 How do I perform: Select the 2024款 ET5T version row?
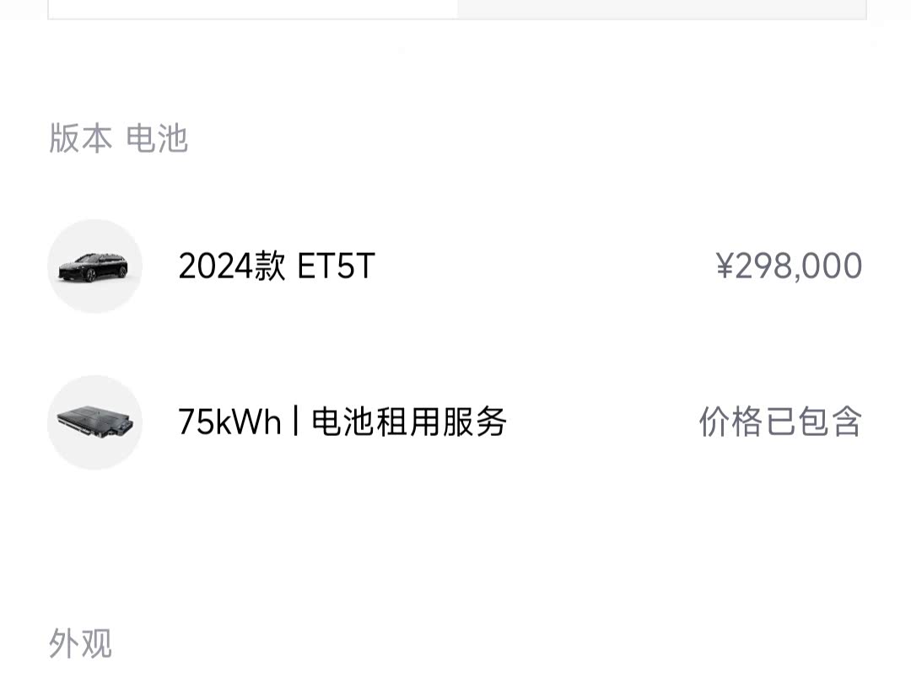(x=455, y=266)
